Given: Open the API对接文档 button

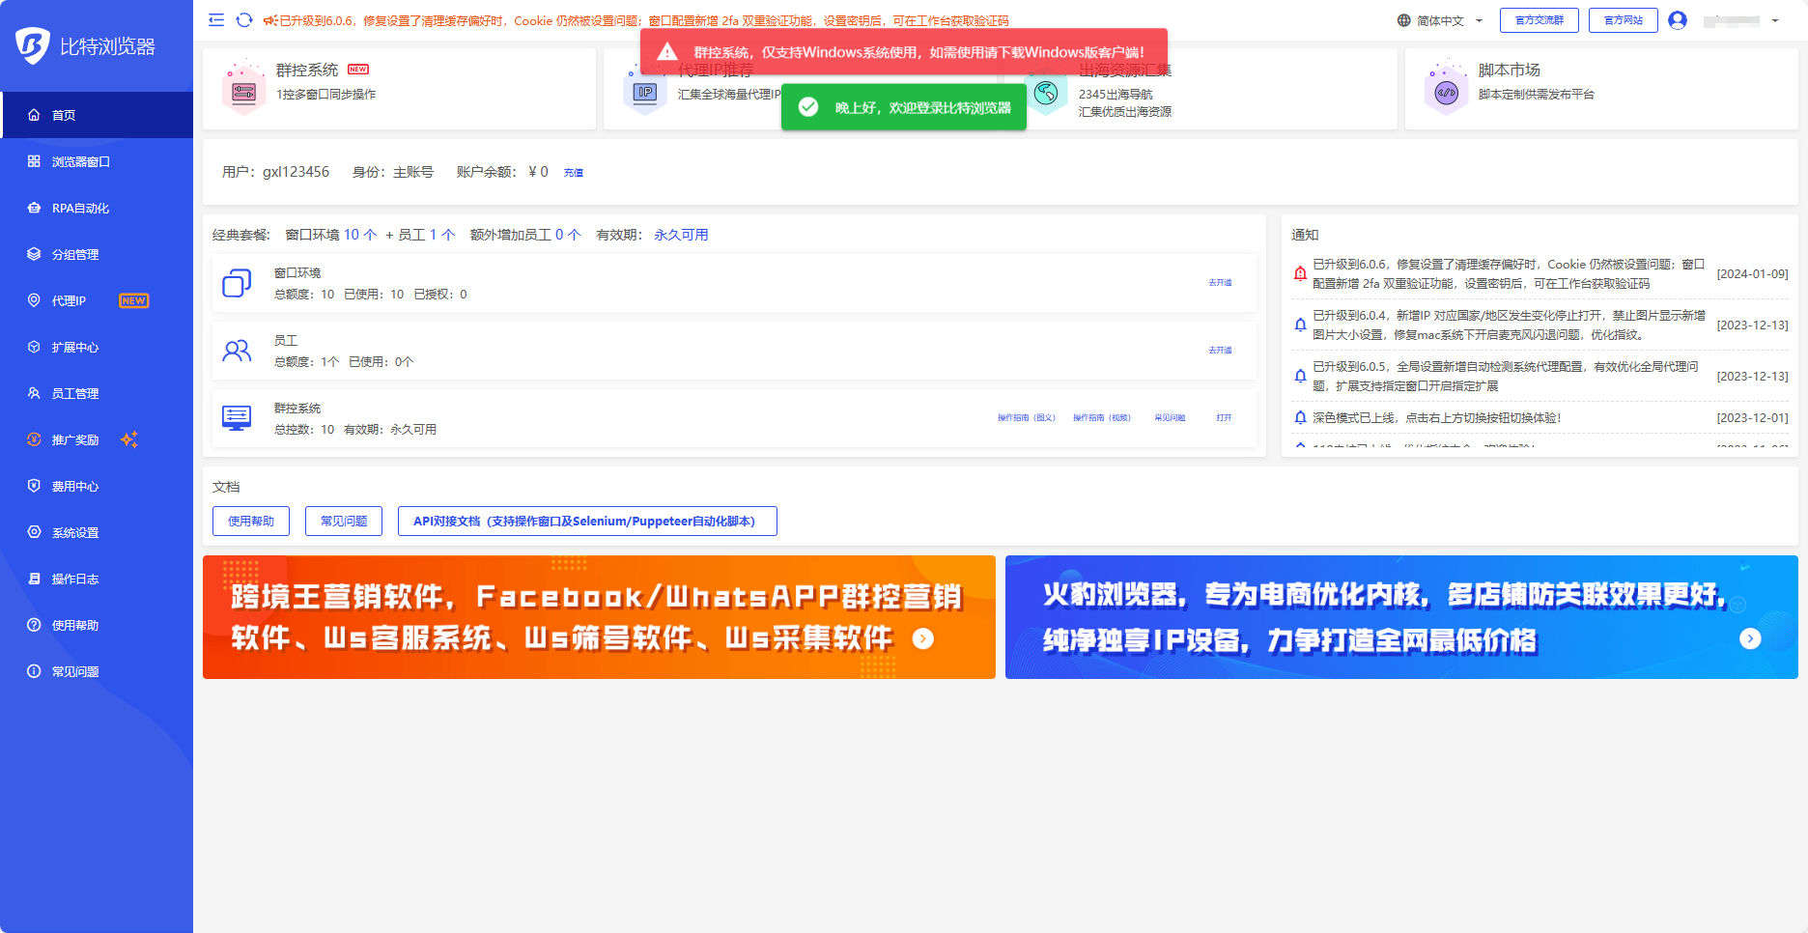Looking at the screenshot, I should click(x=587, y=522).
